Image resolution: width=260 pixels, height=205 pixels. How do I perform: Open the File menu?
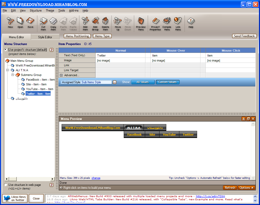[x=5, y=10]
